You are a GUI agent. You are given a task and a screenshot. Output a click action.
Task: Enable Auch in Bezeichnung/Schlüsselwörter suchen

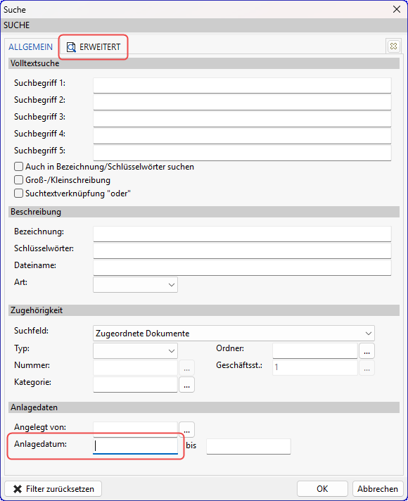tap(18, 167)
